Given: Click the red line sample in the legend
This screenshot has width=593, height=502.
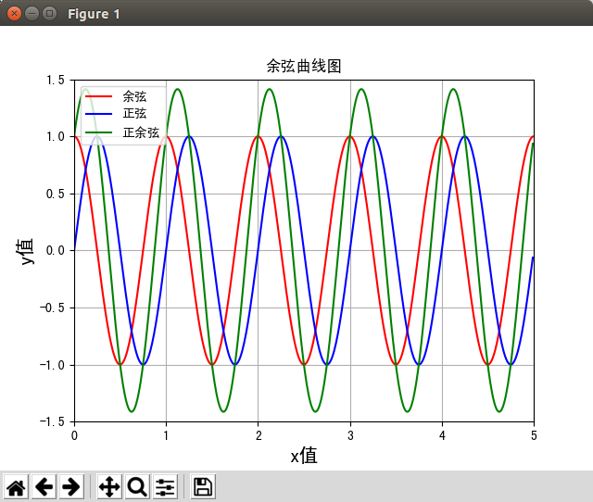Looking at the screenshot, I should [99, 96].
